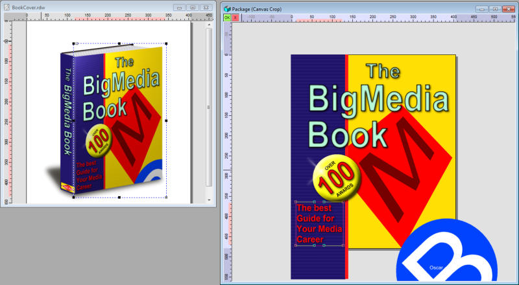Click bottom-right handle of red text box in Package
Image resolution: width=519 pixels, height=285 pixels.
click(x=343, y=245)
